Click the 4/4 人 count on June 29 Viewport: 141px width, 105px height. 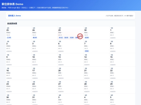[x=60, y=35]
